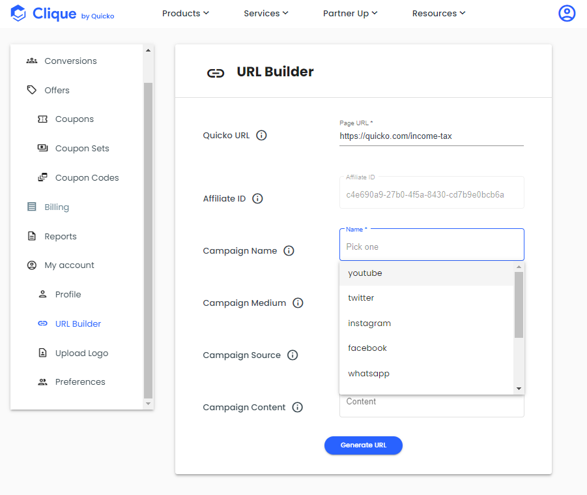Show info for Quicko URL
Screen dimensions: 587x495
tap(261, 135)
